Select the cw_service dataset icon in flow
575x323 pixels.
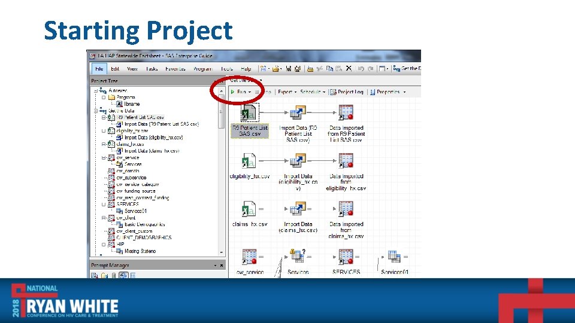click(249, 257)
